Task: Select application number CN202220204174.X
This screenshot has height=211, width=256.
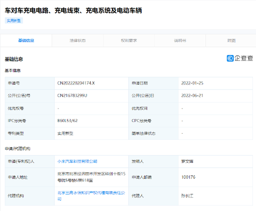Action: tap(76, 83)
